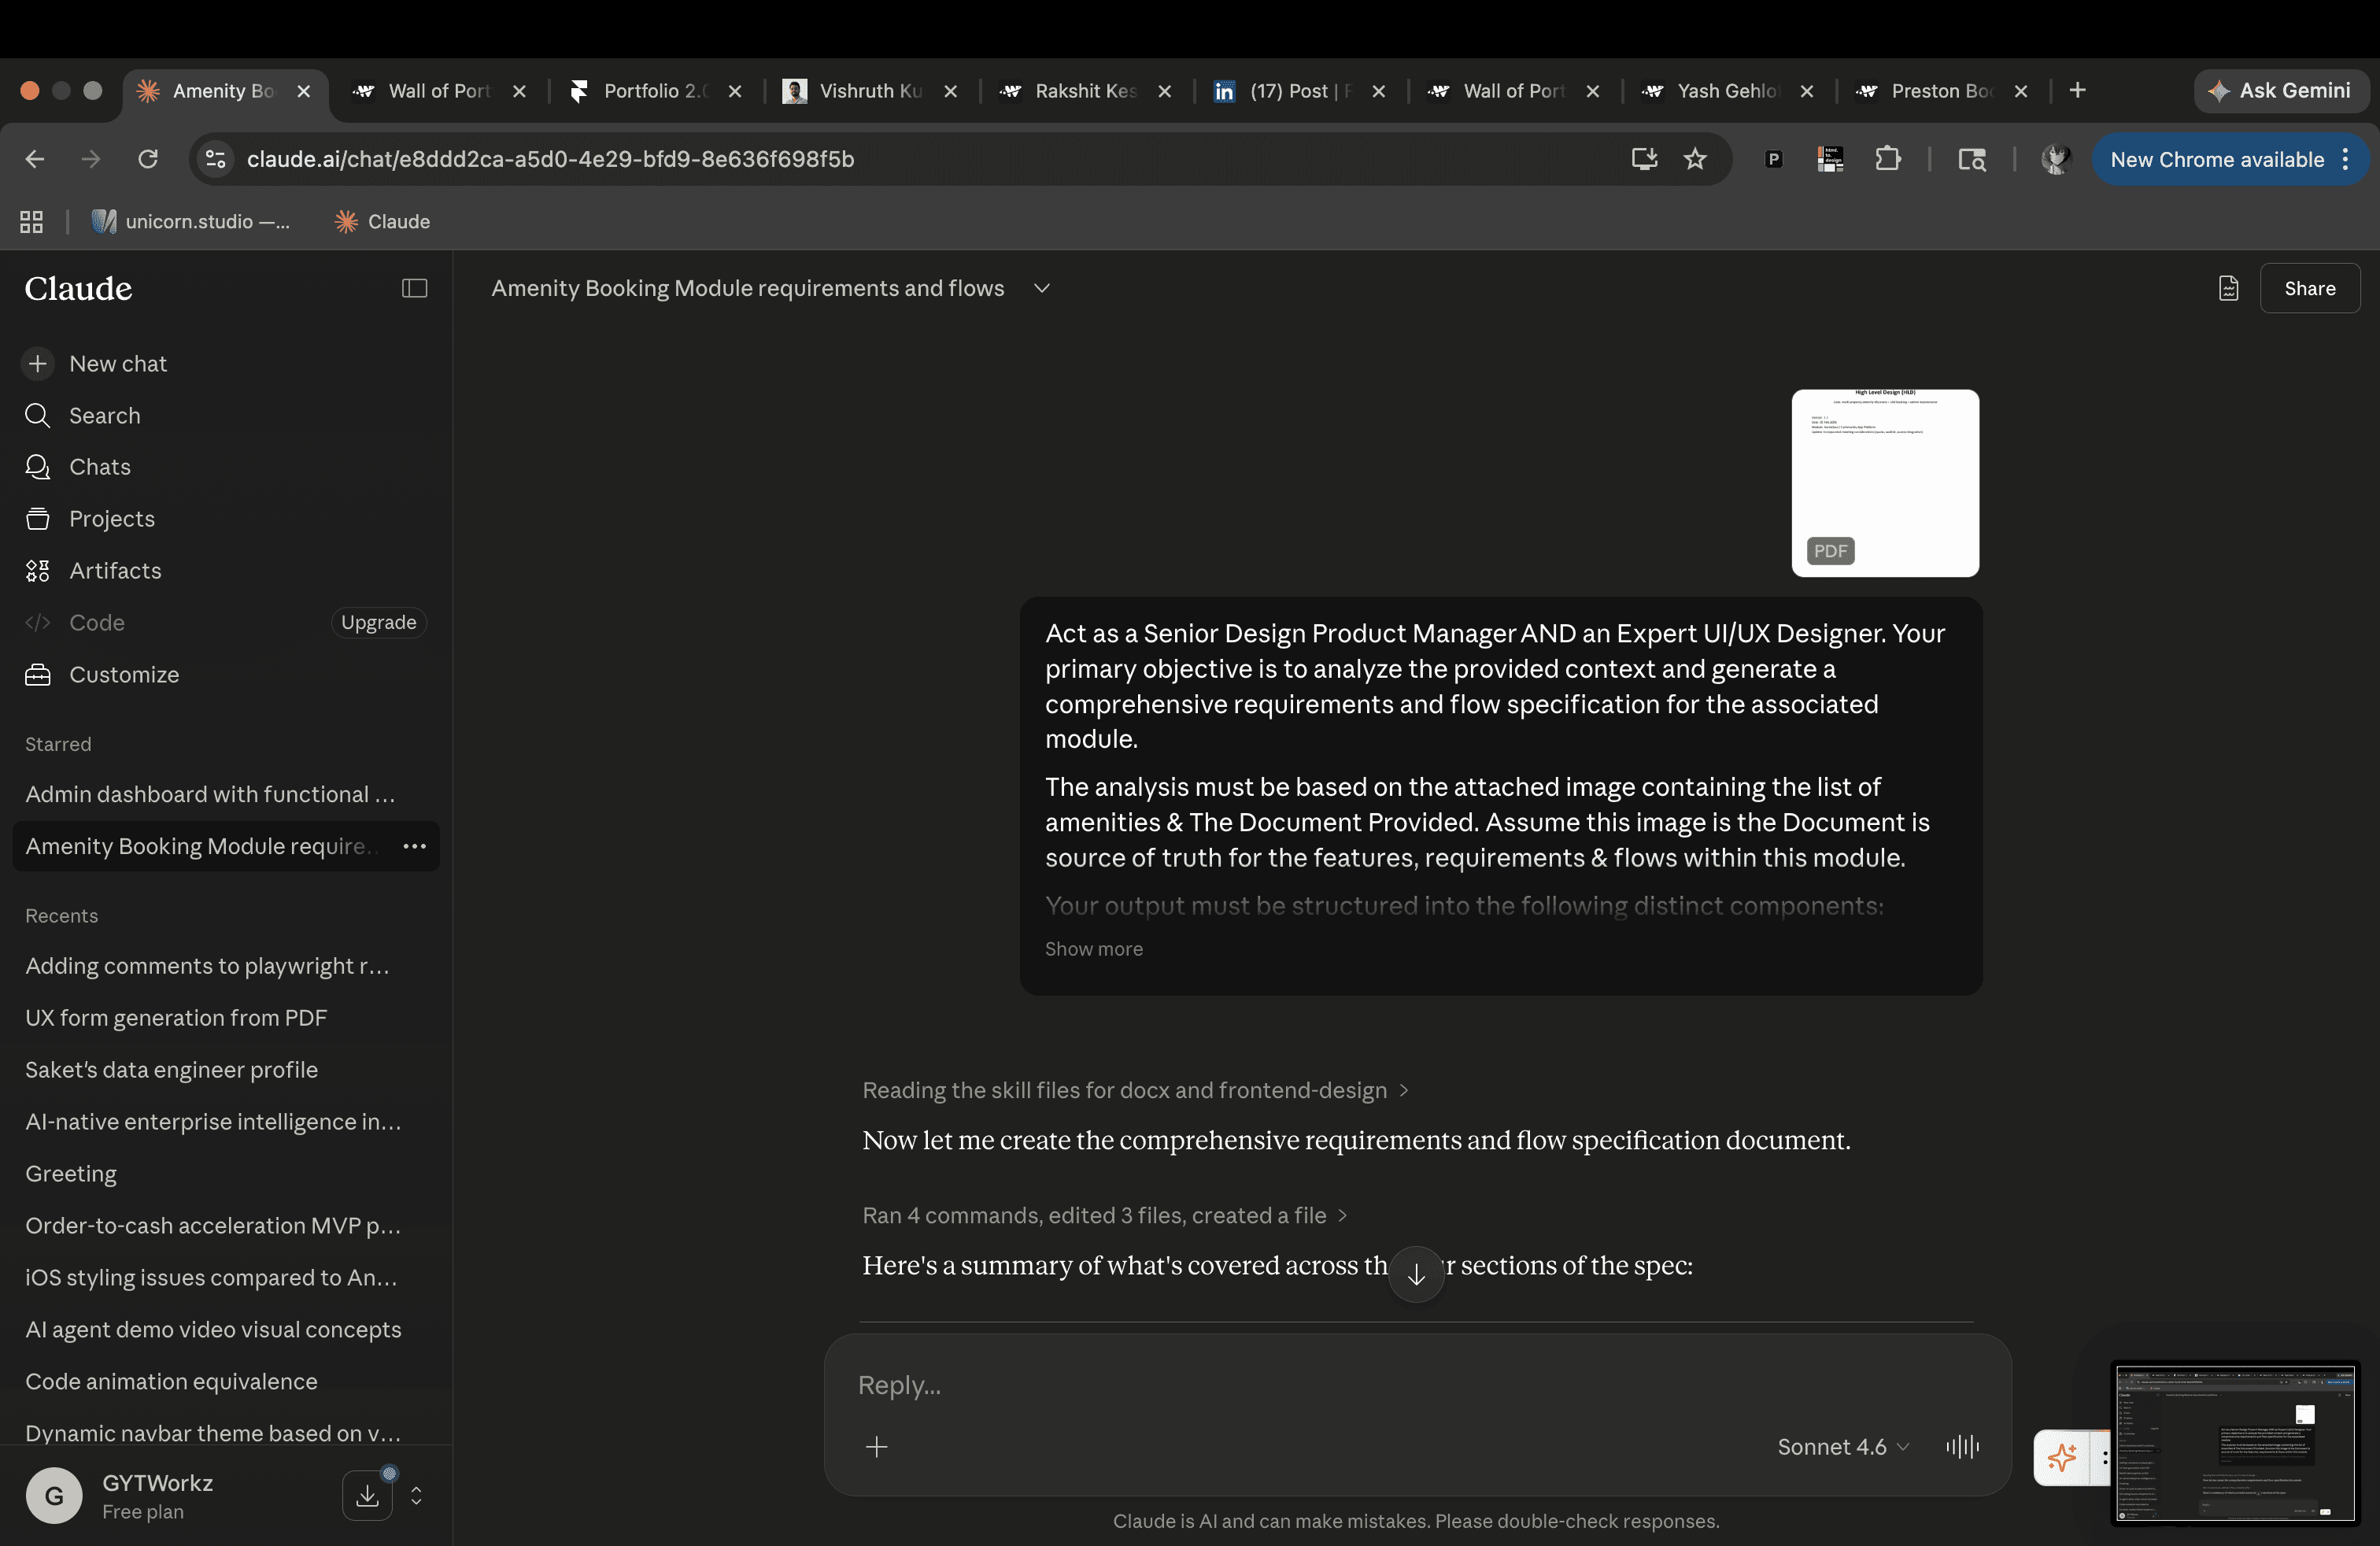Open the Artifacts section
The width and height of the screenshot is (2380, 1546).
coord(114,570)
